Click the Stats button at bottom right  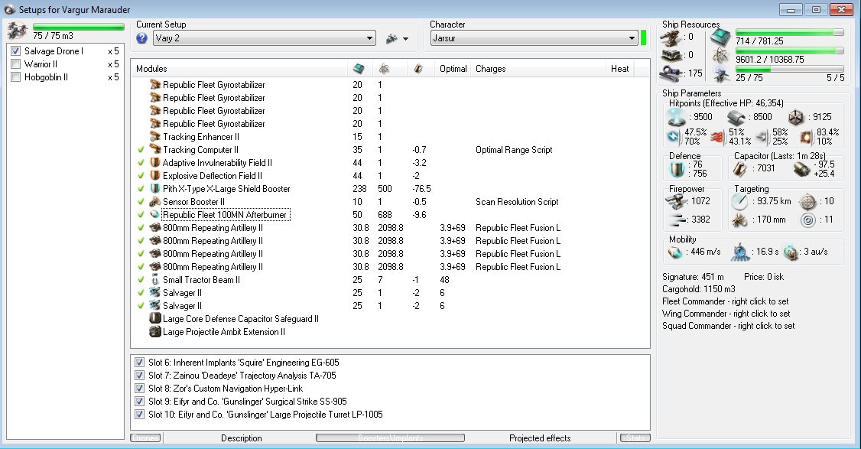pos(635,438)
